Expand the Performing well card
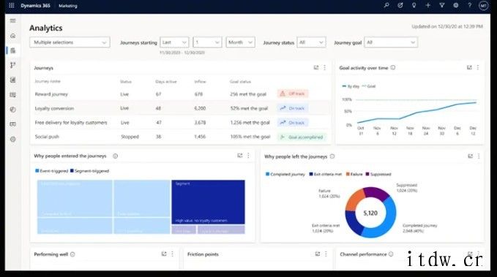Screen dimensions: 497x277 coord(164,254)
